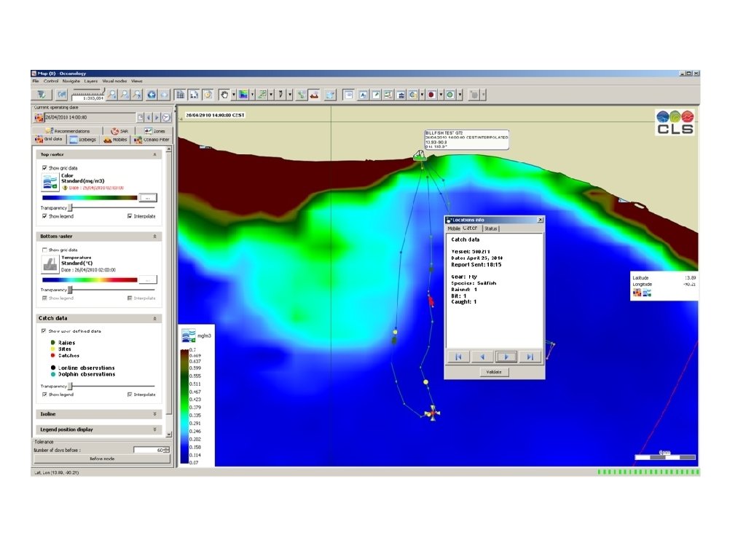The height and width of the screenshot is (559, 746).
Task: Open the Navigate menu
Action: 71,82
